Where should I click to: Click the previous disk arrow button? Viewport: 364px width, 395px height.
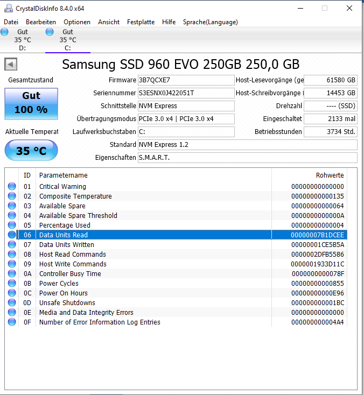coord(11,64)
